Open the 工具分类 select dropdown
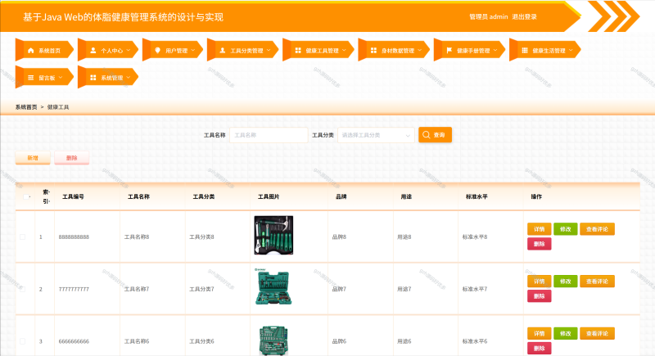The height and width of the screenshot is (356, 655). (x=376, y=135)
